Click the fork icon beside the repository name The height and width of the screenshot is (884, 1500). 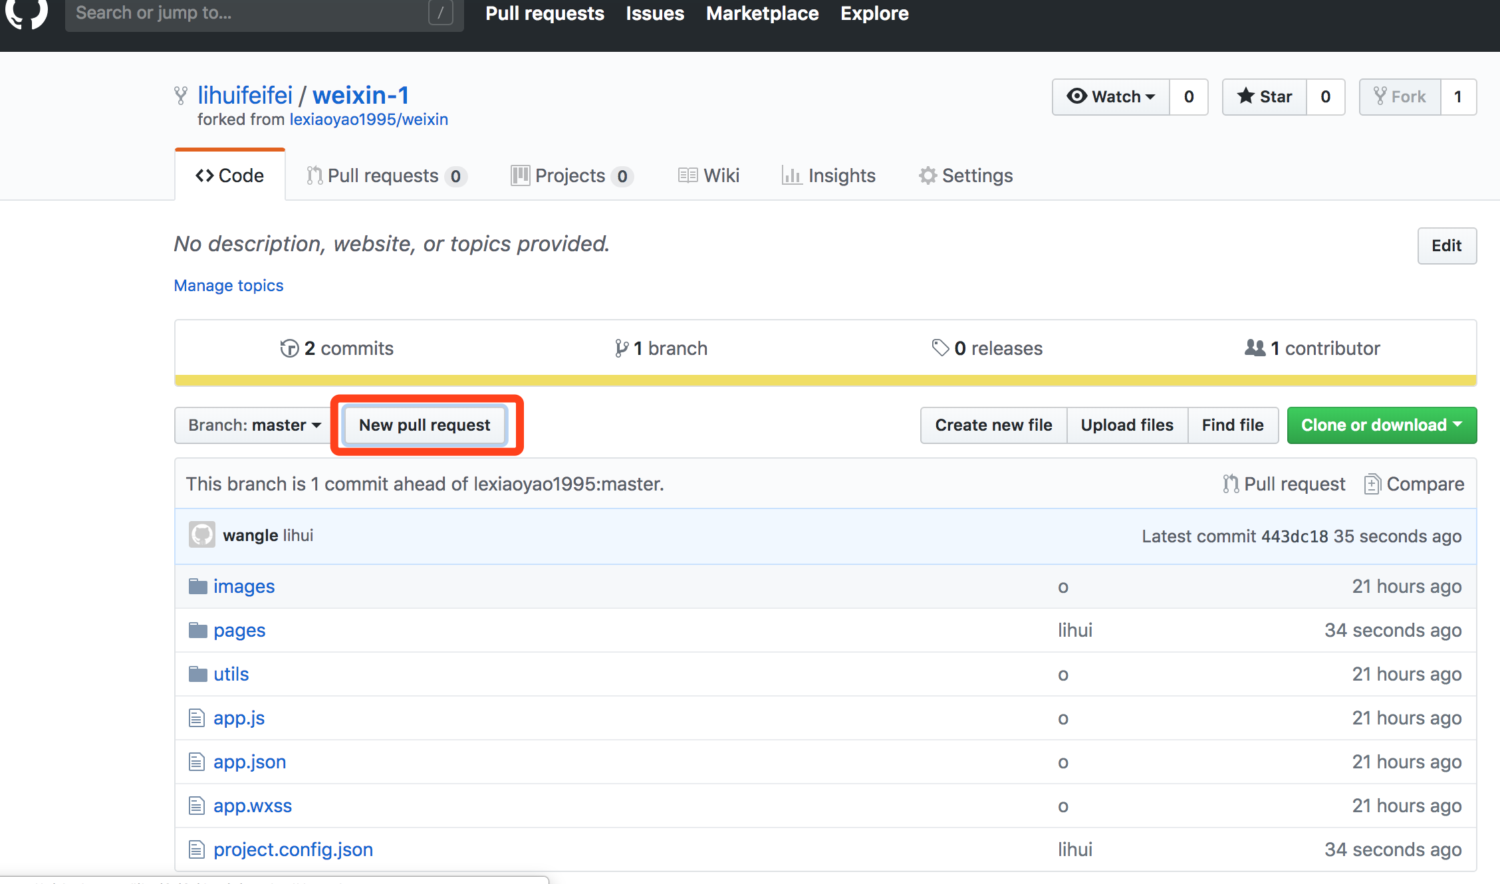pos(180,96)
